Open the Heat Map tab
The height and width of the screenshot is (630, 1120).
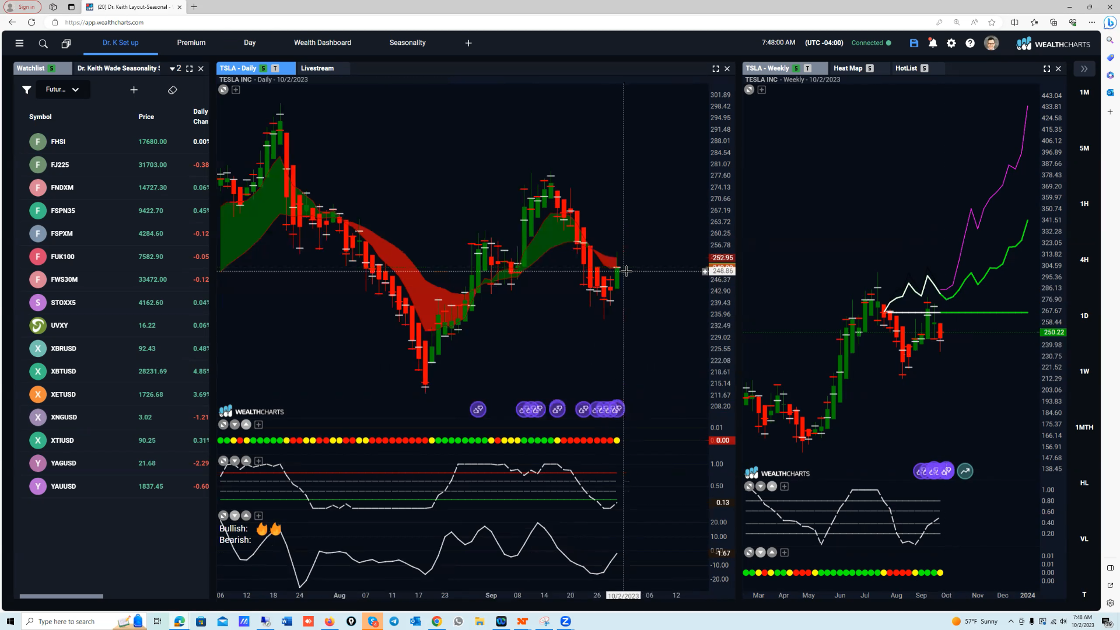tap(853, 68)
